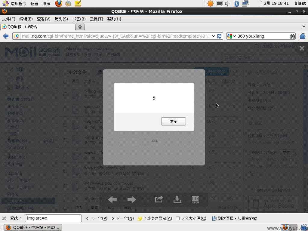Image resolution: width=308 pixels, height=231 pixels.
Task: Click 上一个(P) find previous button
Action: [97, 218]
